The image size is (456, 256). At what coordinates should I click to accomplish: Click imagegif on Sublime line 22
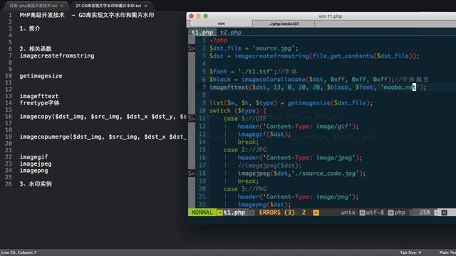pyautogui.click(x=33, y=157)
